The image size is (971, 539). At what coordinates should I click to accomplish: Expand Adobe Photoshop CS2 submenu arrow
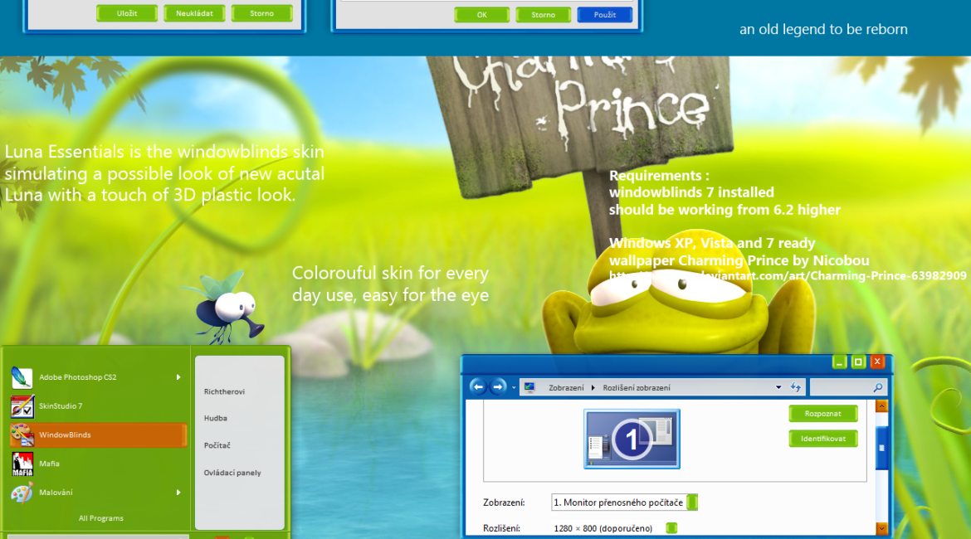tap(178, 376)
